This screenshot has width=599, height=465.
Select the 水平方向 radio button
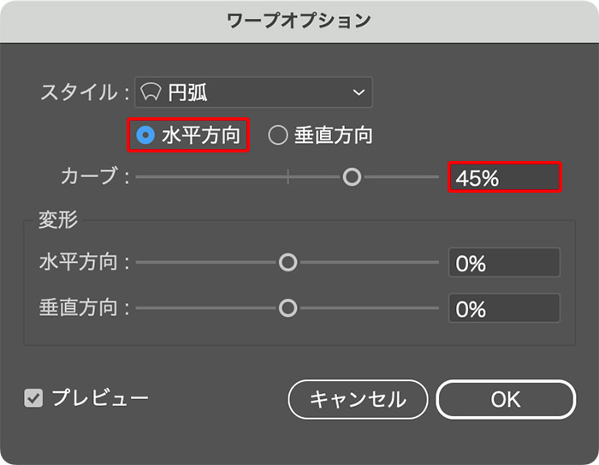tap(145, 135)
